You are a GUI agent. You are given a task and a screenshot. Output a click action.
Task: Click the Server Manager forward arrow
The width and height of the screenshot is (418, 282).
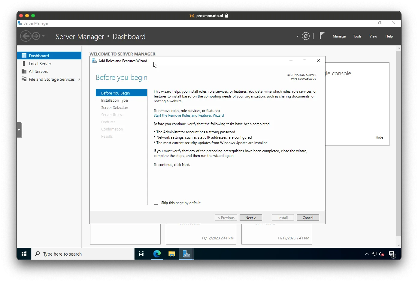[x=36, y=36]
